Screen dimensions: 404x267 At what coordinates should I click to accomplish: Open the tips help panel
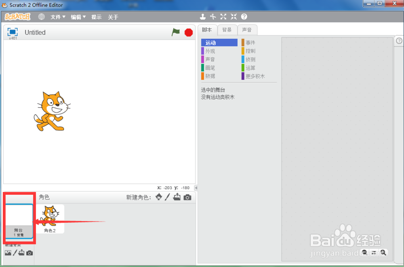[399, 41]
